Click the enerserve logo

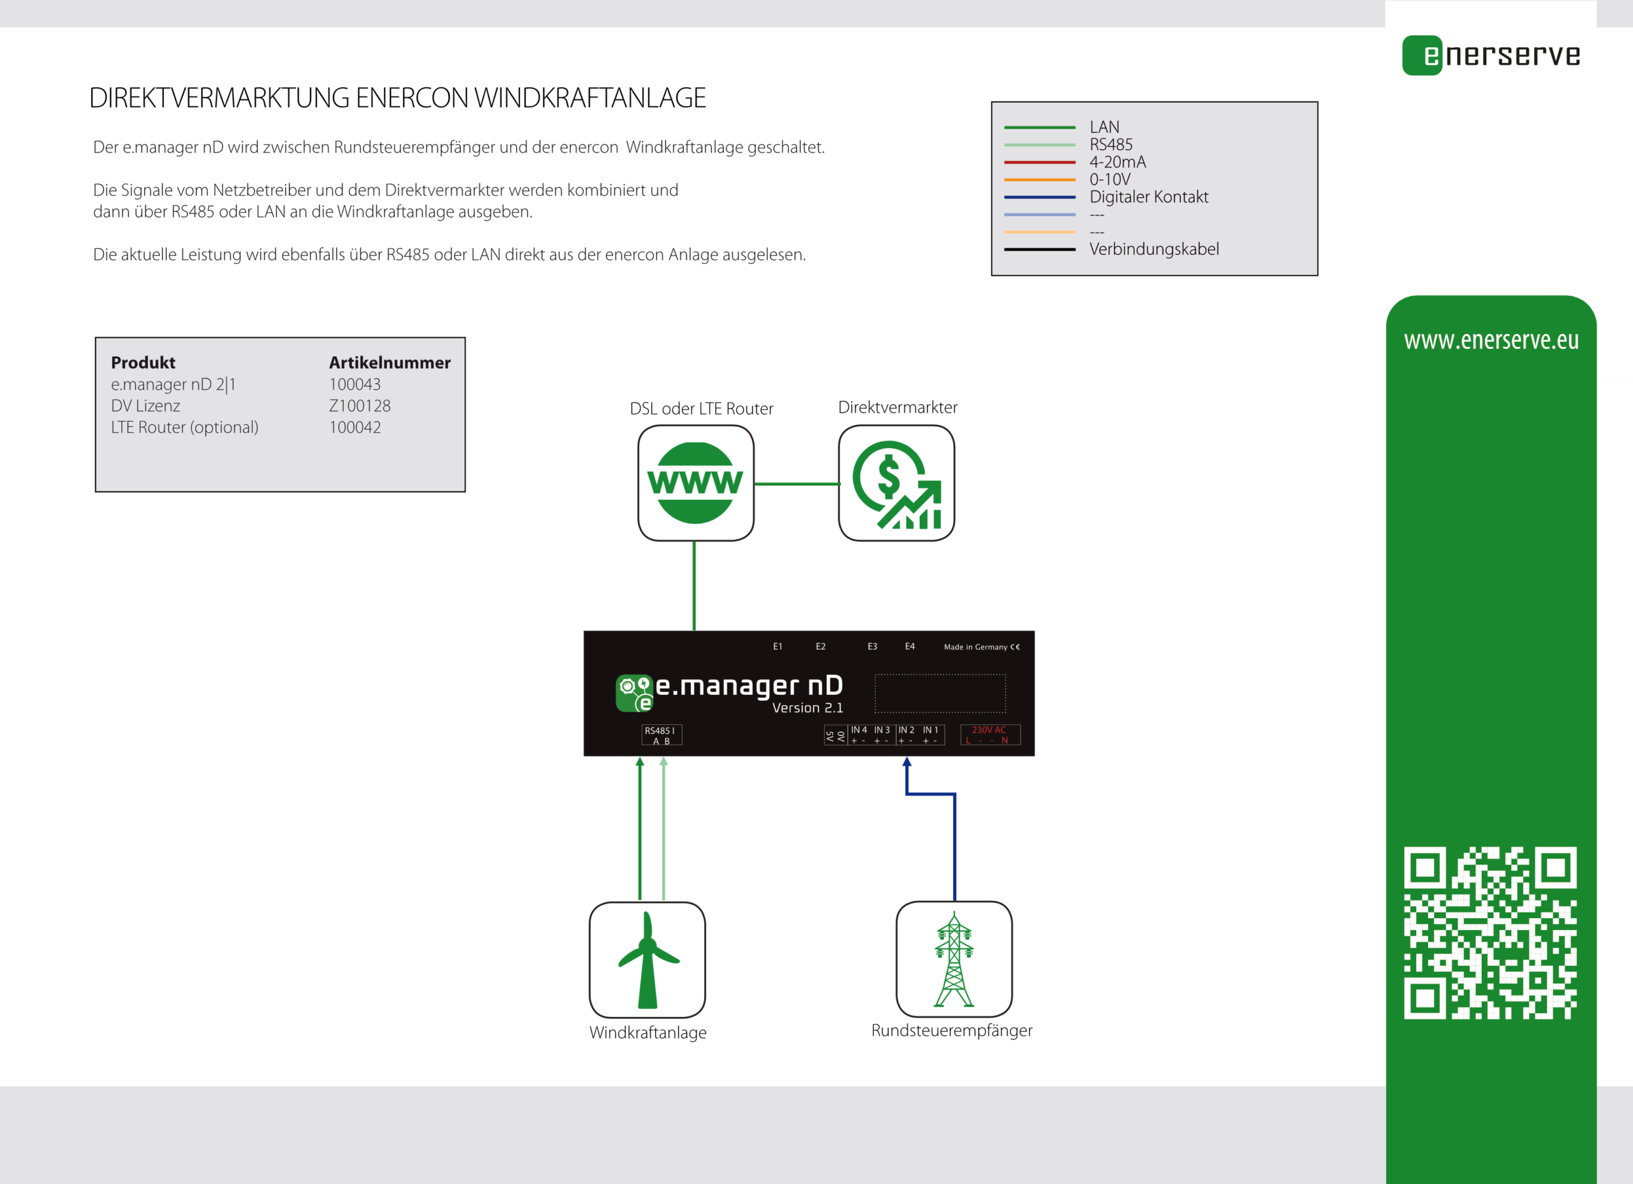1491,55
